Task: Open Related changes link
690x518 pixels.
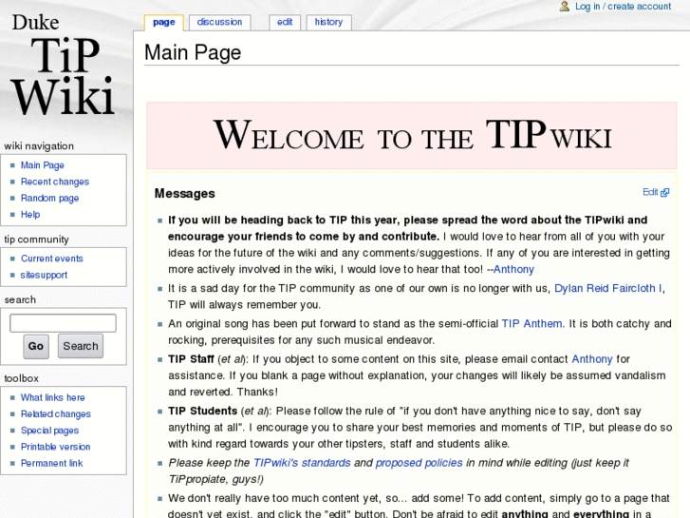Action: click(56, 414)
